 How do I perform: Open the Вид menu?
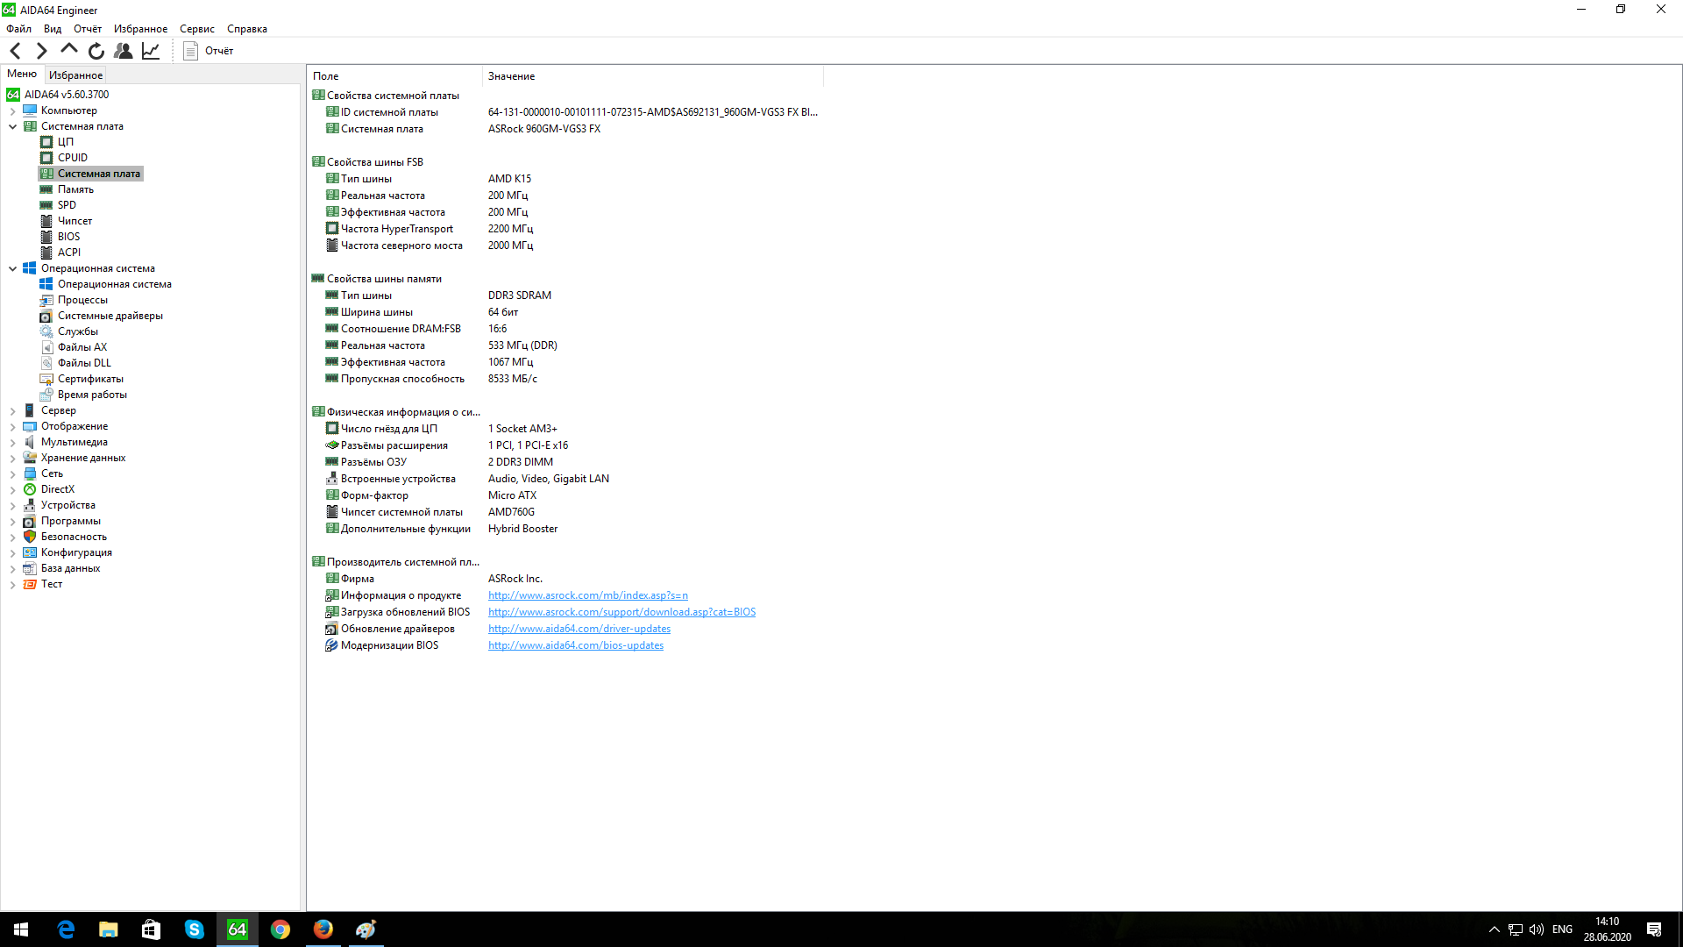click(53, 29)
